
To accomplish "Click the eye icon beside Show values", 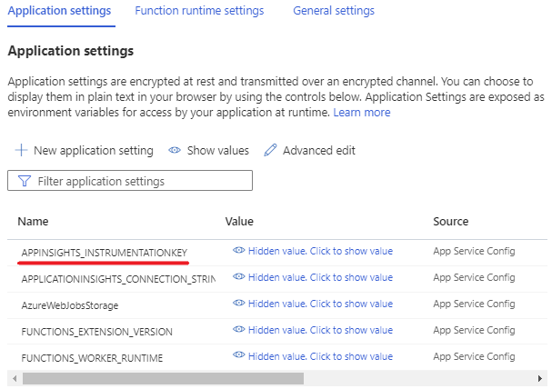I will [175, 150].
